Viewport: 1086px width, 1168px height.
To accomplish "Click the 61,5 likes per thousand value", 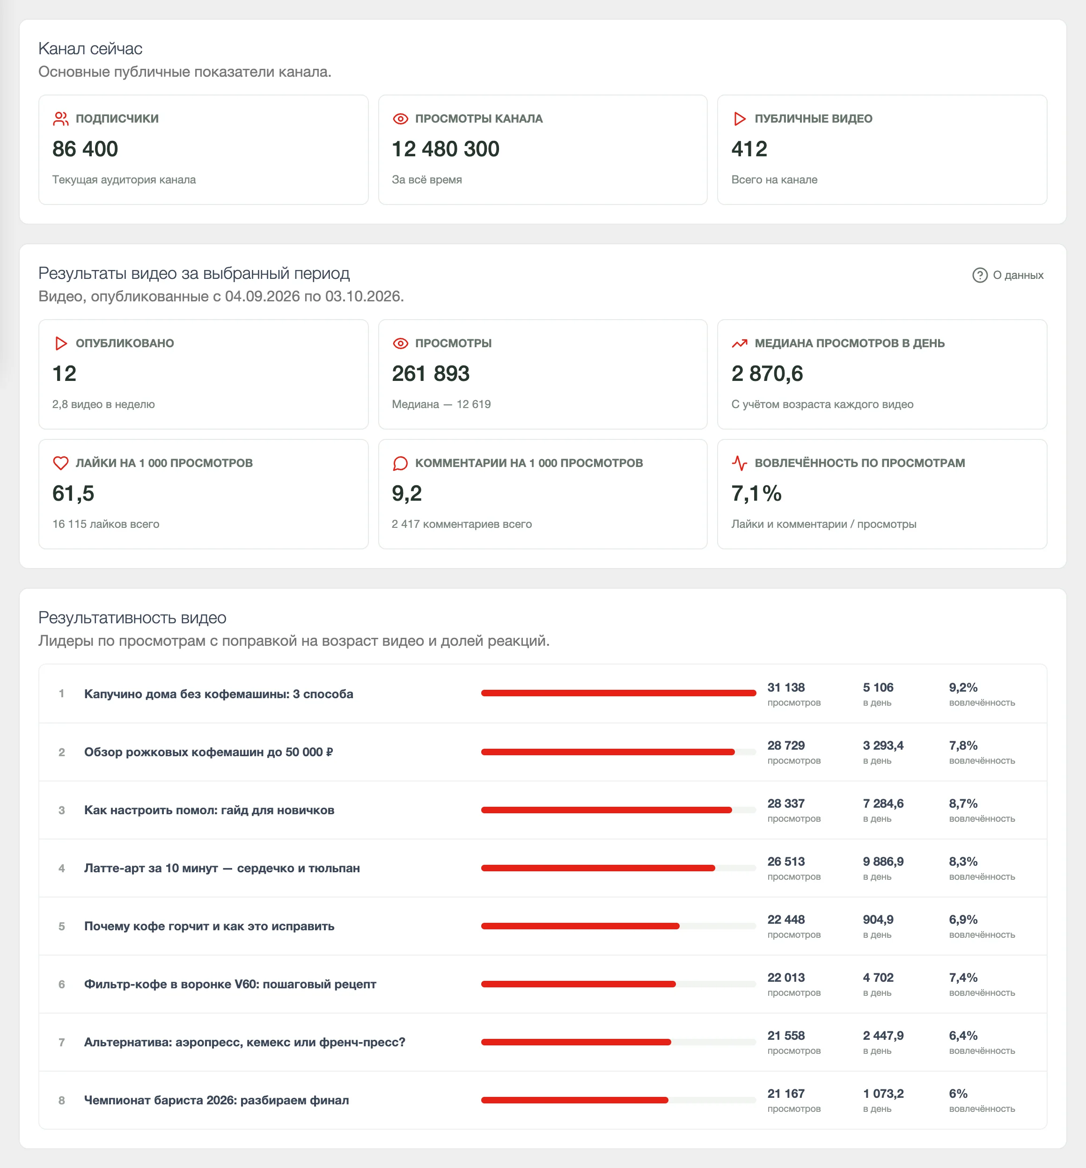I will [73, 494].
